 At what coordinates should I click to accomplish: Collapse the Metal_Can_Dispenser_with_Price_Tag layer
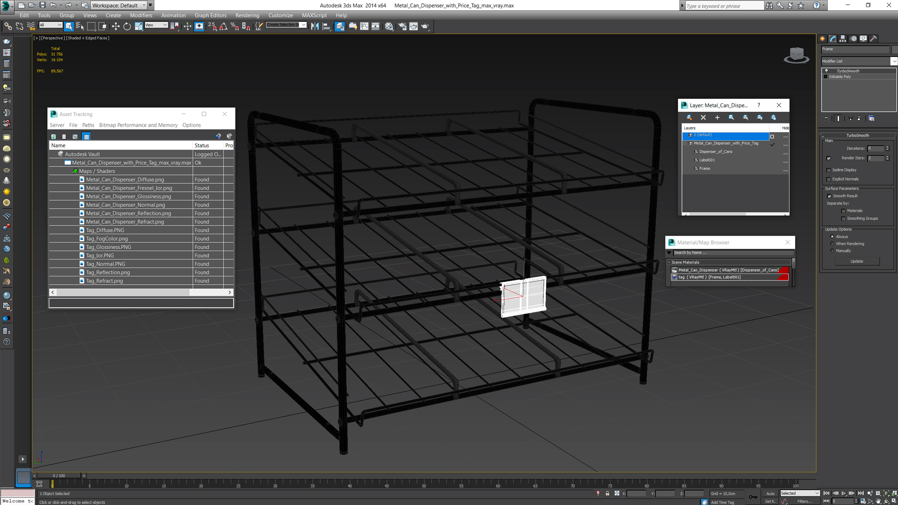click(x=685, y=144)
